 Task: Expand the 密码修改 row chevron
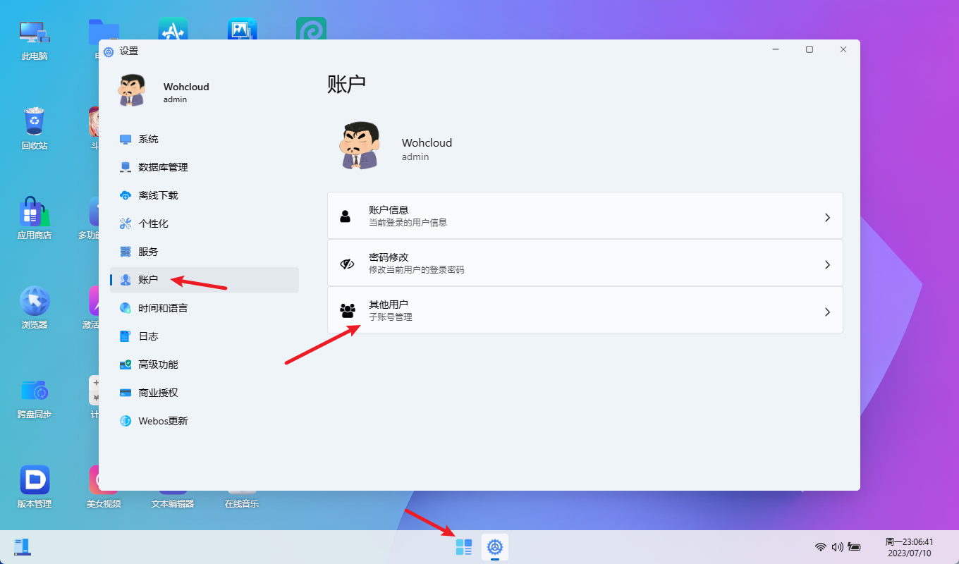coord(827,265)
